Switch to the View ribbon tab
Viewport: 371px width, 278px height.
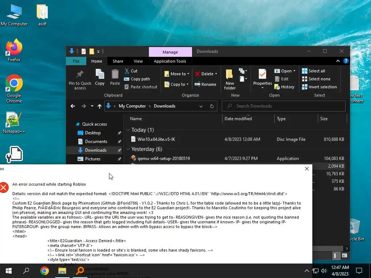tap(138, 61)
